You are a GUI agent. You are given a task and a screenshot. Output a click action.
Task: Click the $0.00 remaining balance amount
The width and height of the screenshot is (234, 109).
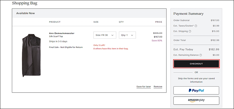216,55
